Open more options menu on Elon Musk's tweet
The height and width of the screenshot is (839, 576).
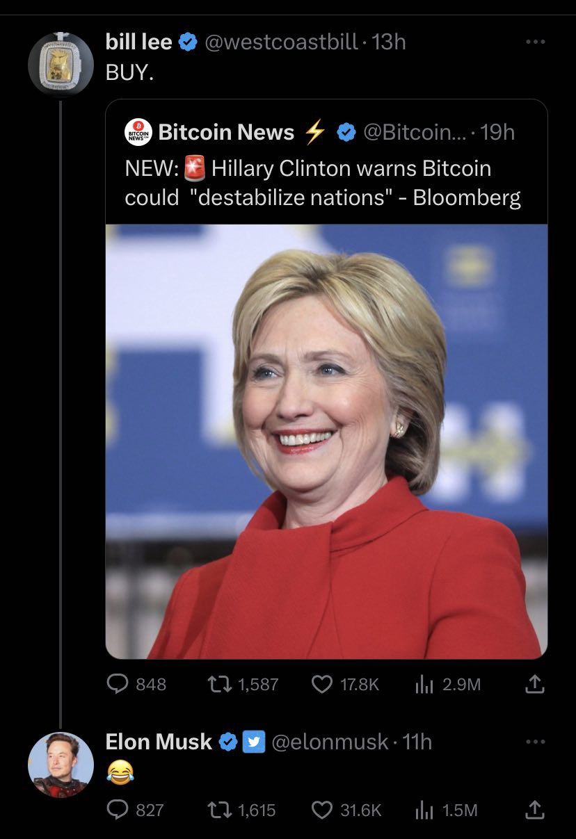pyautogui.click(x=536, y=742)
